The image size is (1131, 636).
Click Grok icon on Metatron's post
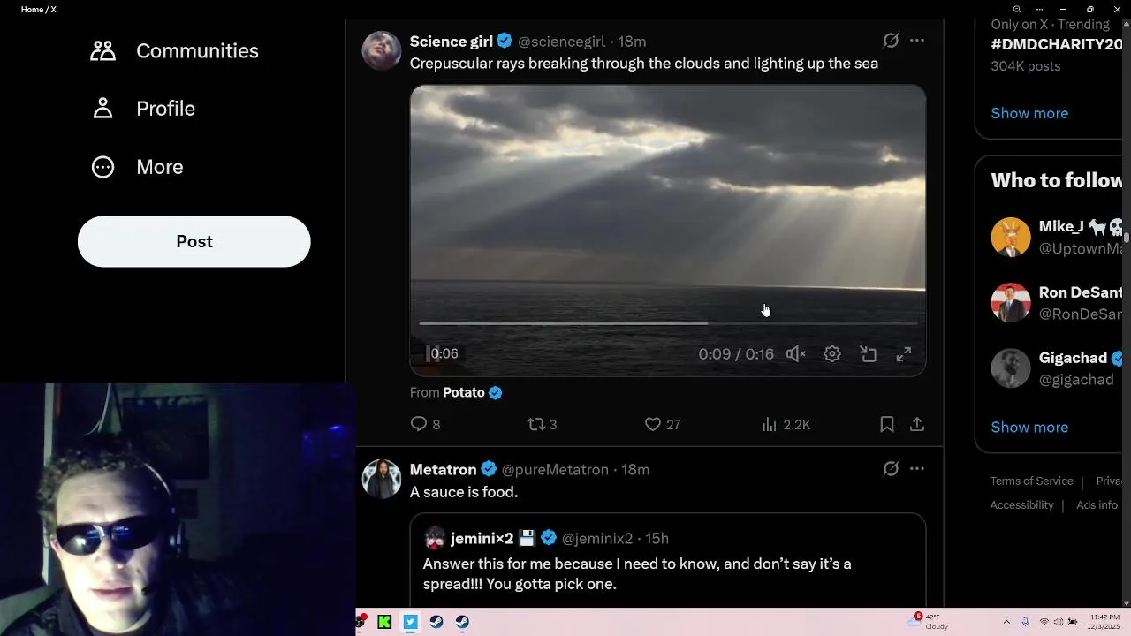[x=891, y=469]
